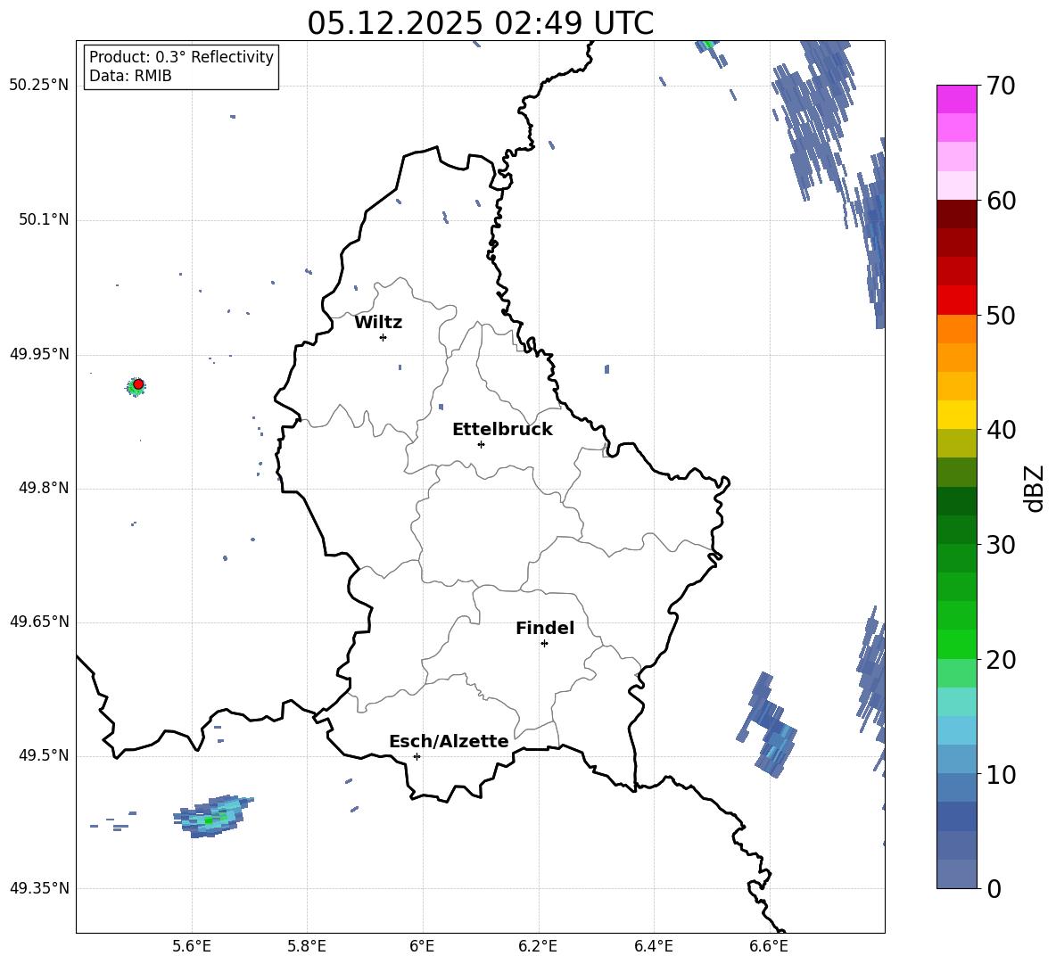Click the 50 label on the dBZ colorbar
This screenshot has height=964, width=1056.
(x=1001, y=316)
